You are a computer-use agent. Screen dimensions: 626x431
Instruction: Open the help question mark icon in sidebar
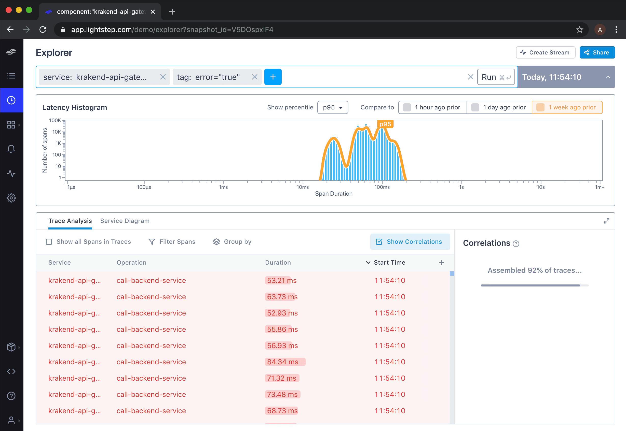tap(11, 396)
